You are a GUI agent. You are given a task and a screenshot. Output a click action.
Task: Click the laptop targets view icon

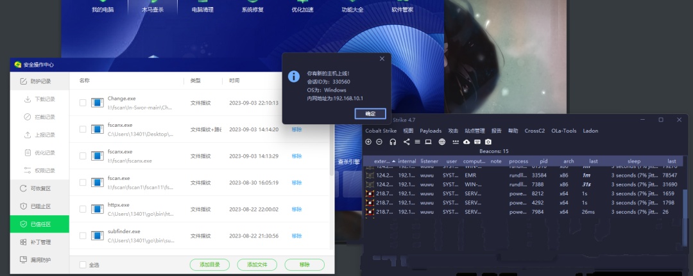[428, 142]
